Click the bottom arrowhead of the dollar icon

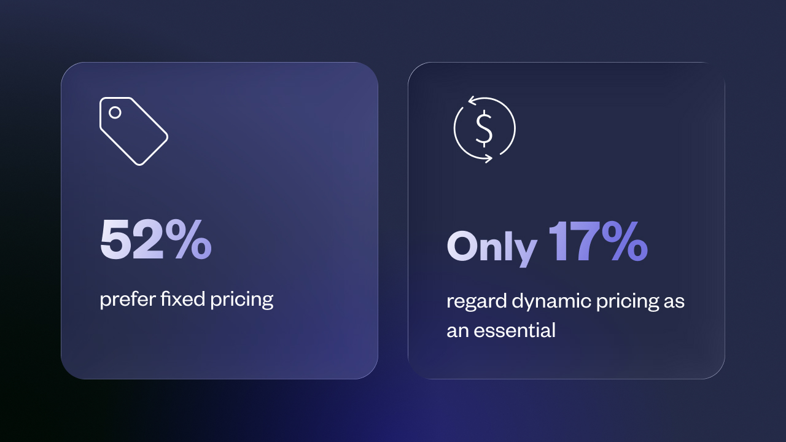488,158
